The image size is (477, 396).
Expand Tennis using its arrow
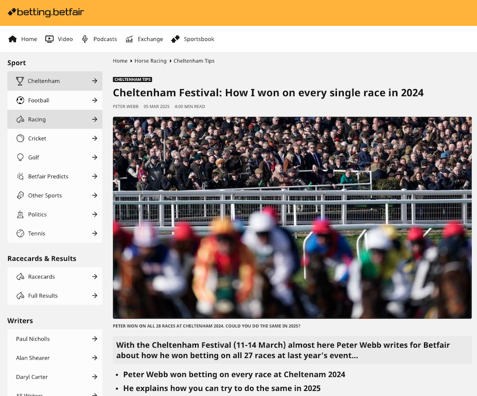(94, 233)
